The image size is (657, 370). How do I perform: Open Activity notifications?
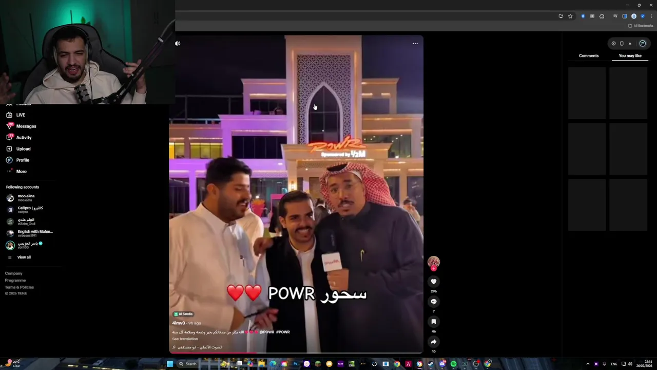pyautogui.click(x=18, y=137)
